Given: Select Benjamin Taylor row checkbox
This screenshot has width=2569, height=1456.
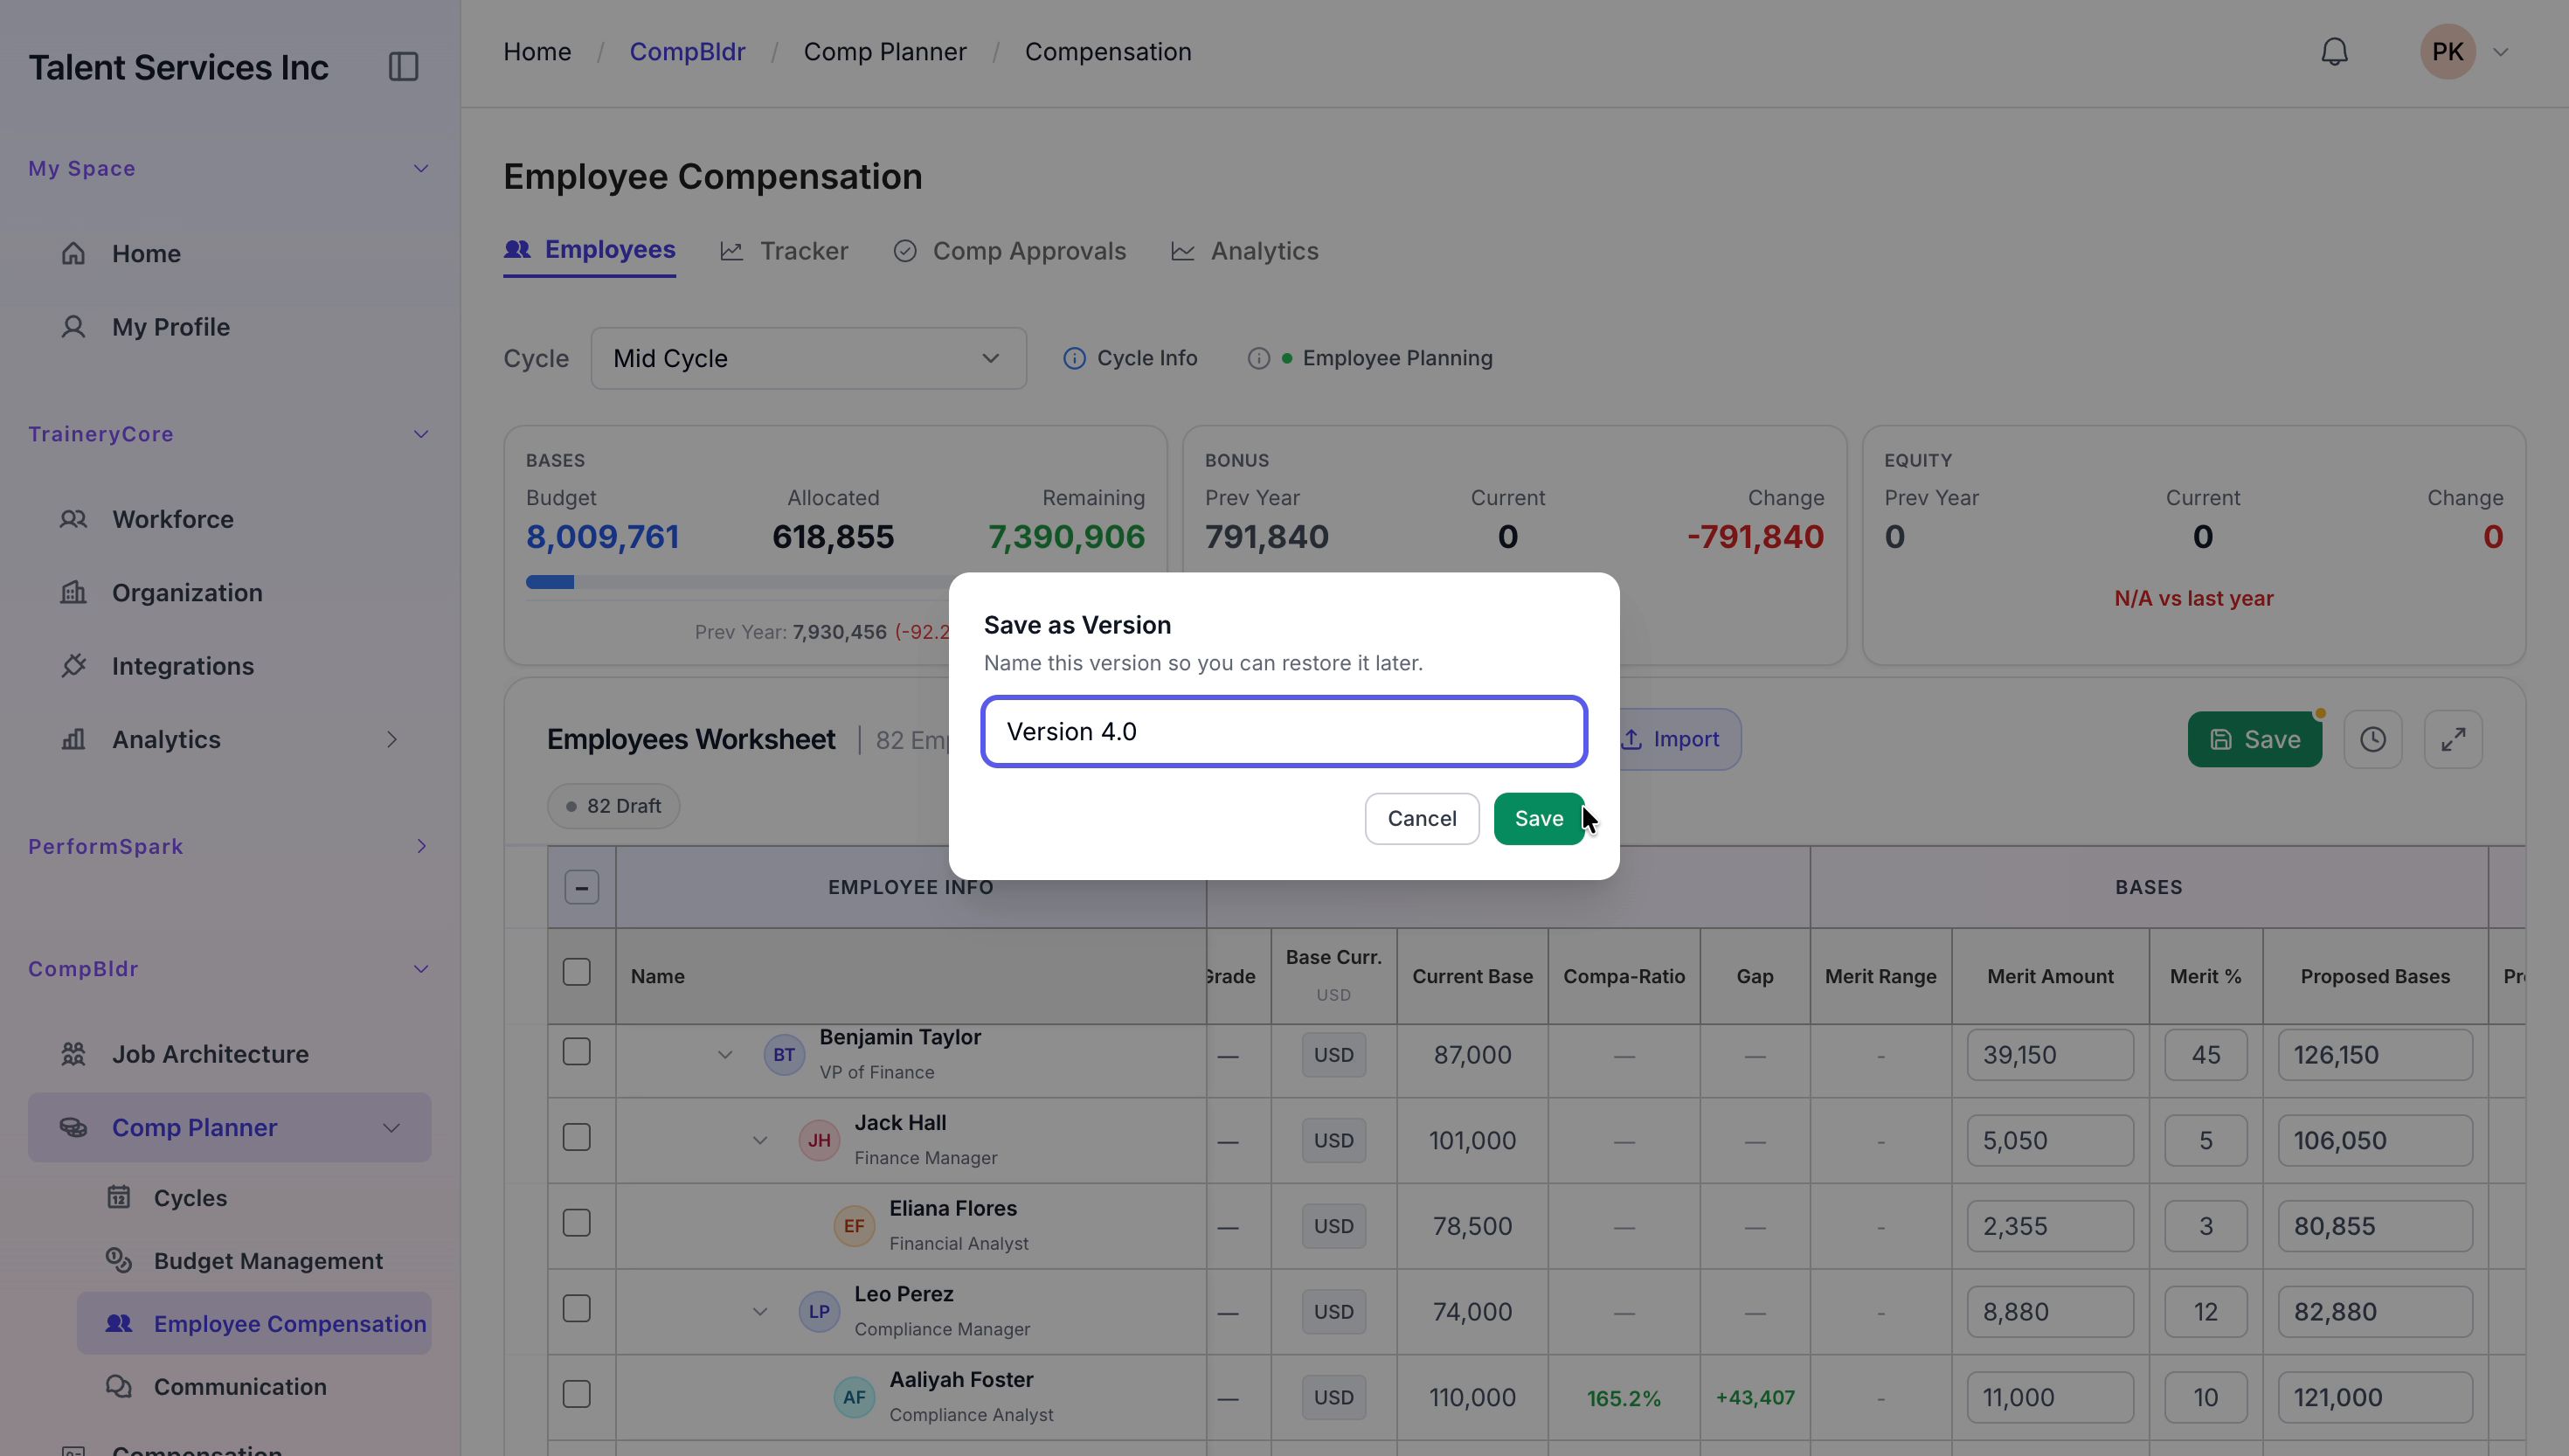Looking at the screenshot, I should [577, 1051].
